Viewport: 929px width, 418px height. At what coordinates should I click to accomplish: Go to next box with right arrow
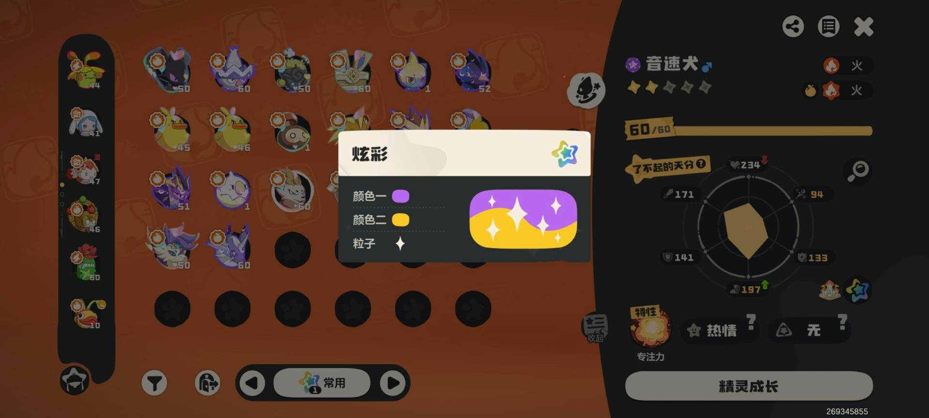393,383
